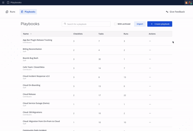Sort by Runs column header
This screenshot has height=131, width=193.
pyautogui.click(x=126, y=34)
